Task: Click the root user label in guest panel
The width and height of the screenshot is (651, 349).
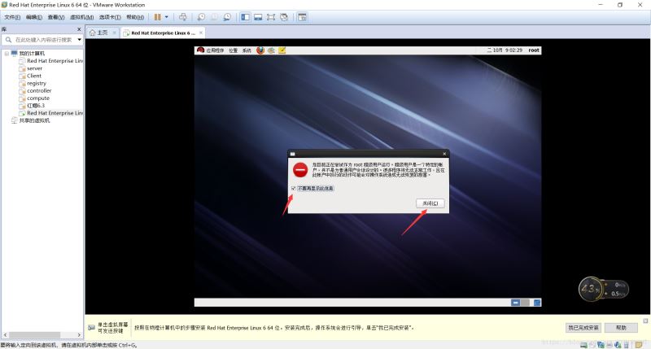Action: (x=534, y=50)
